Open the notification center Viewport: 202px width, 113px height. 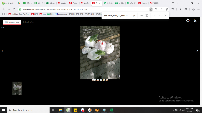tap(198, 110)
